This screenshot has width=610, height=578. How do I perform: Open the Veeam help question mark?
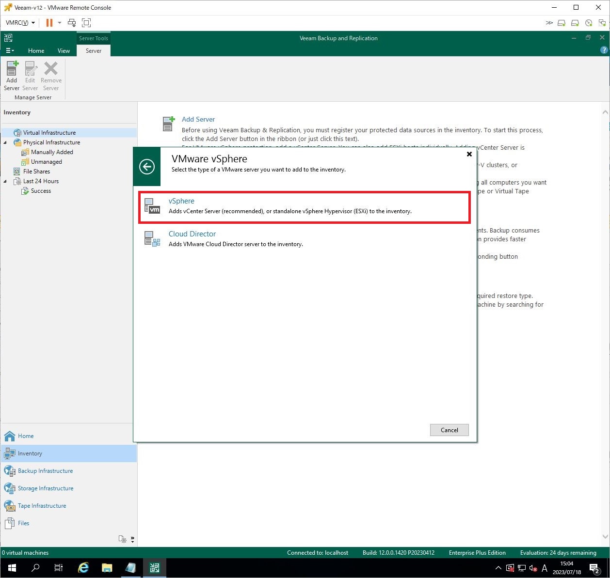pyautogui.click(x=604, y=50)
